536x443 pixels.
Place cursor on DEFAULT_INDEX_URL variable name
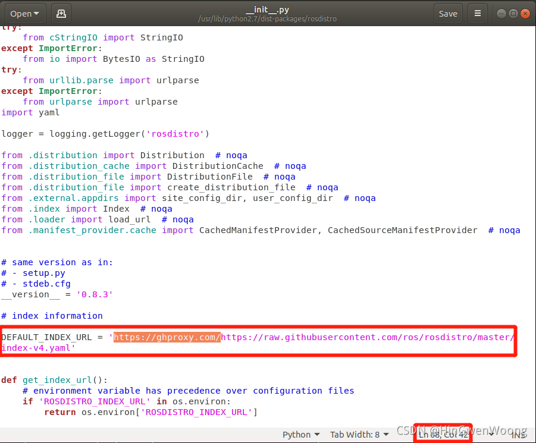click(46, 337)
